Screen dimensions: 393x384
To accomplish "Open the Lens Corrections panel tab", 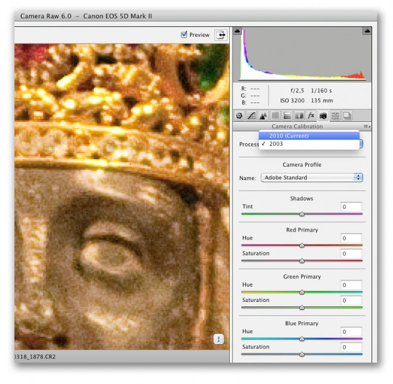I will [299, 116].
